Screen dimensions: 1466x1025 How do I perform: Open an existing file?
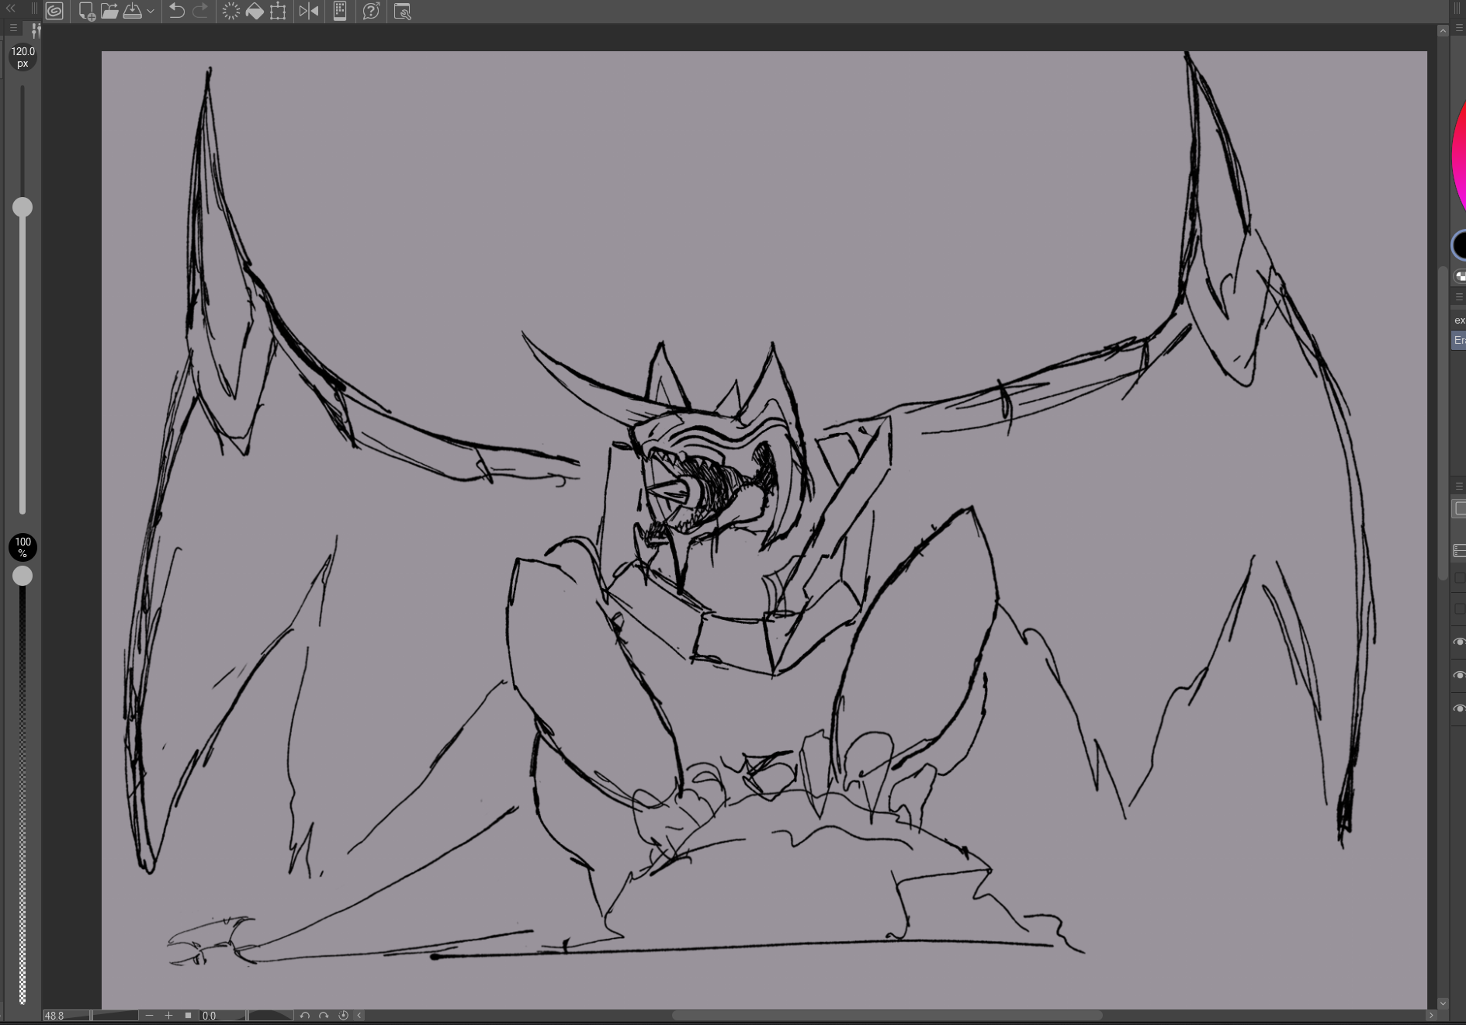click(109, 11)
